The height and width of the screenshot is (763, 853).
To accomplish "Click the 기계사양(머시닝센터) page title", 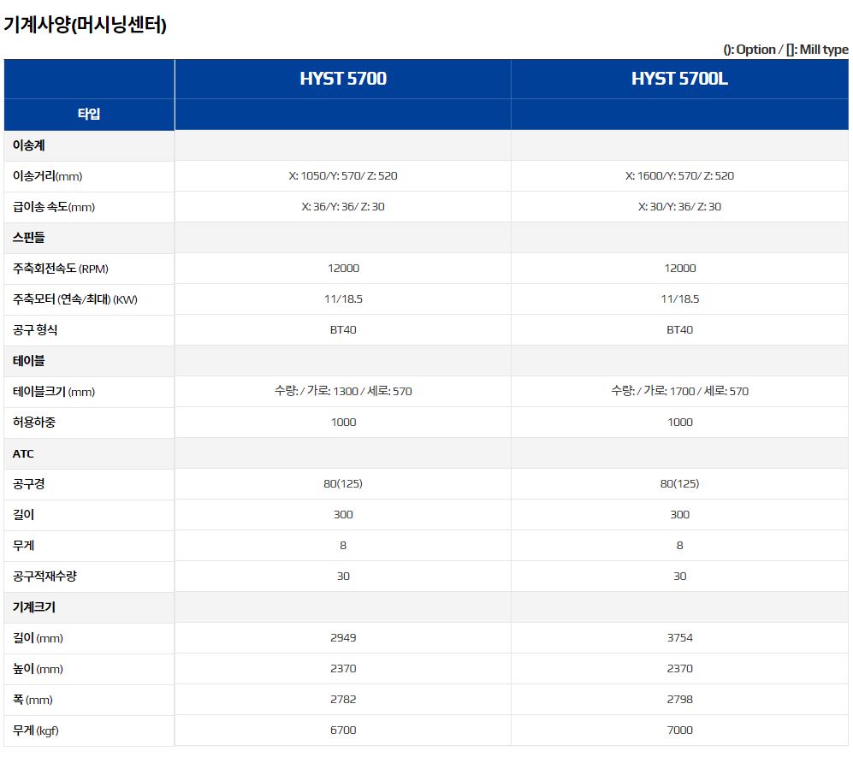I will point(85,25).
